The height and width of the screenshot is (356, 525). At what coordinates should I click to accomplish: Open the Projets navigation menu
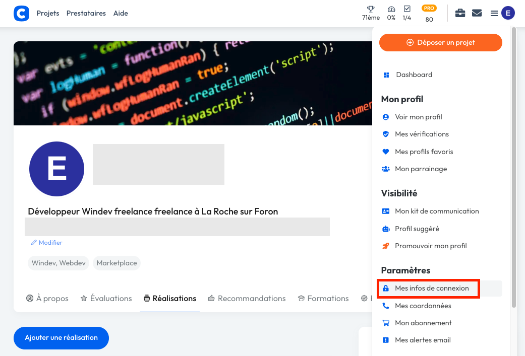pos(48,13)
